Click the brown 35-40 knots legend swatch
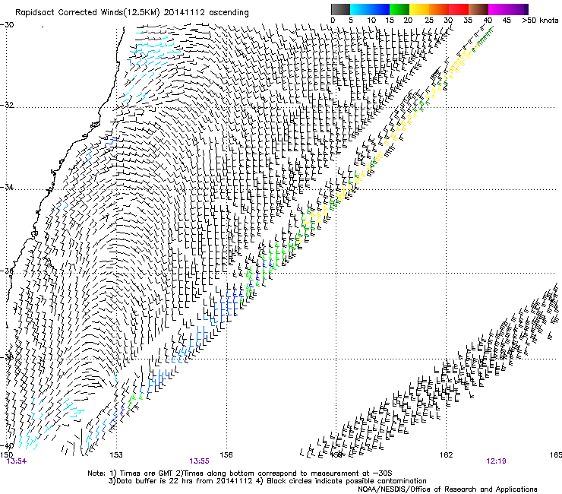 point(478,9)
